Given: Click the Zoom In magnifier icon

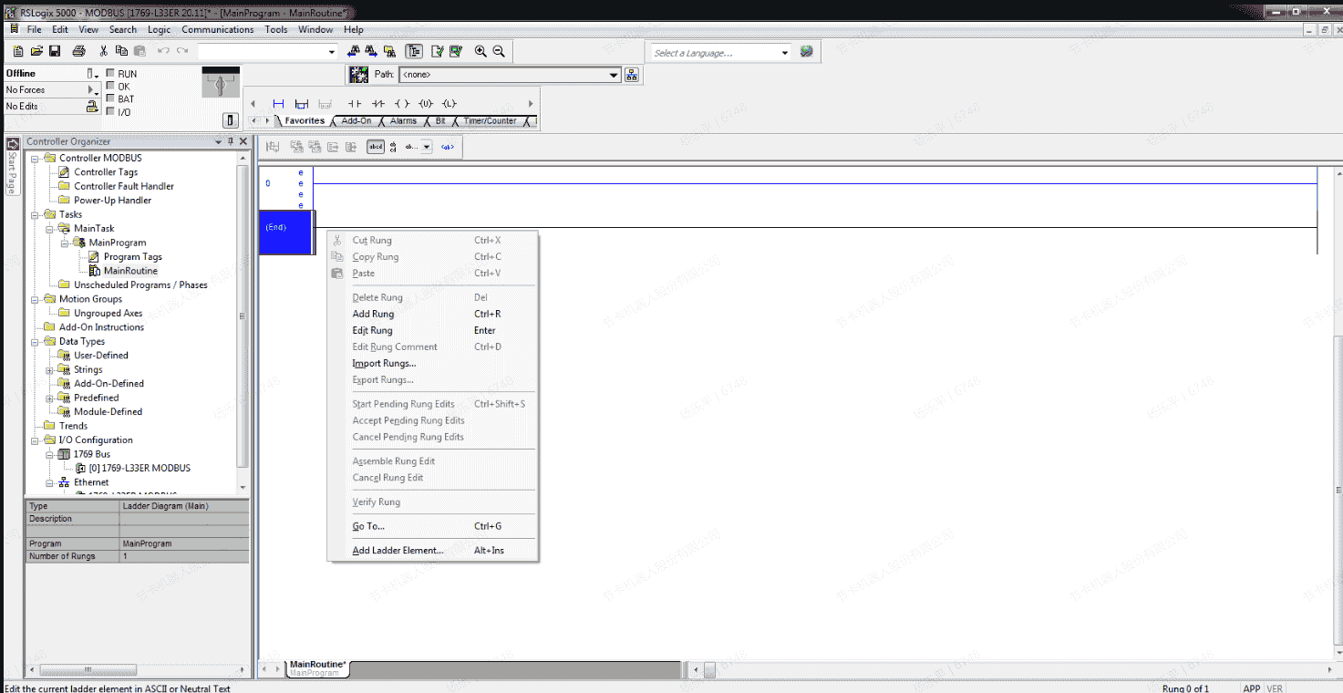Looking at the screenshot, I should click(x=480, y=52).
